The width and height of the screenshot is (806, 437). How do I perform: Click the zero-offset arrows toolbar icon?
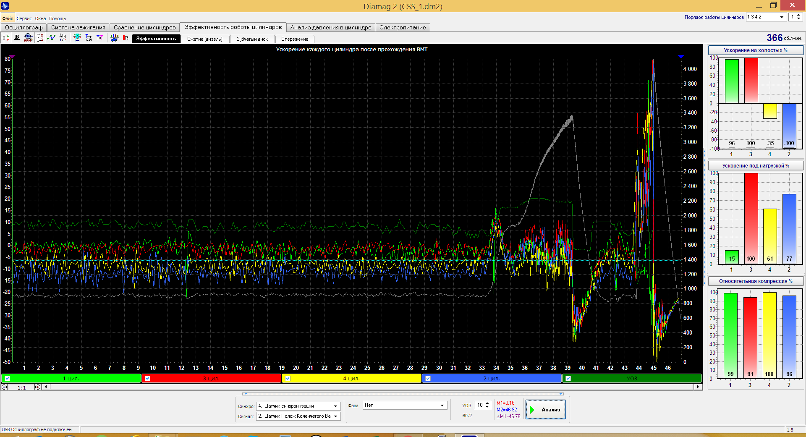6,38
